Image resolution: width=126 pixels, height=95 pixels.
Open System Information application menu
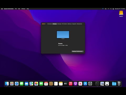[x=9, y=9]
